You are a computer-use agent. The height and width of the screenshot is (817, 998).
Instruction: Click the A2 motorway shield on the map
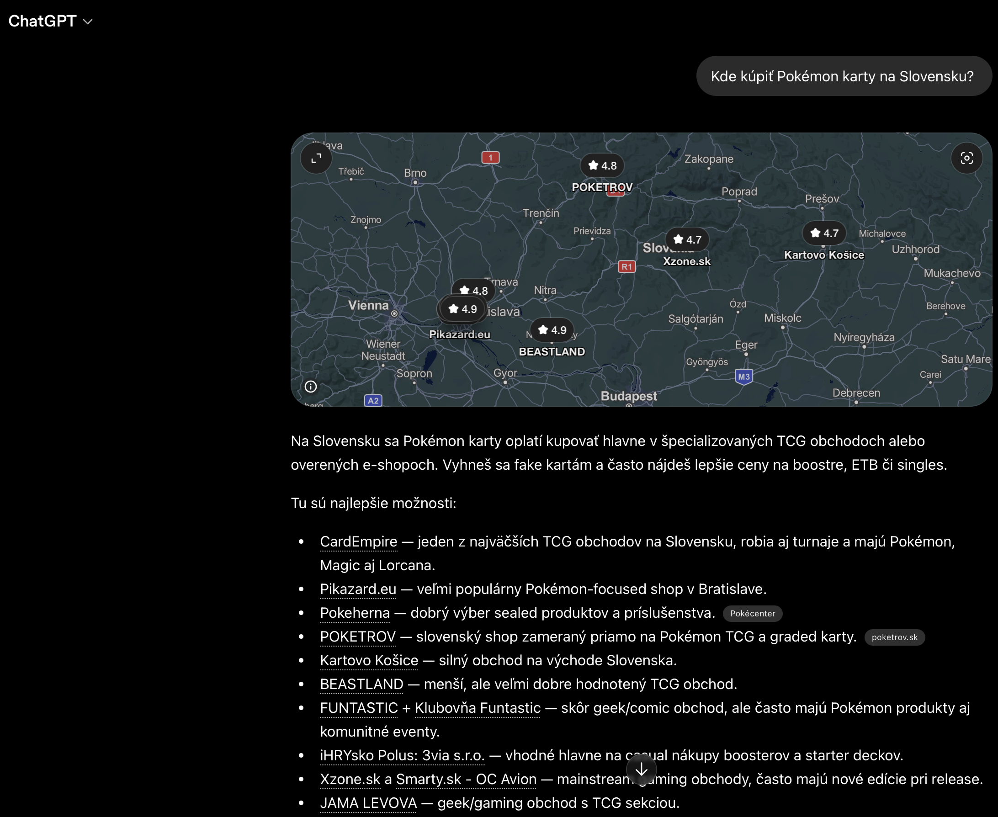[x=373, y=400]
